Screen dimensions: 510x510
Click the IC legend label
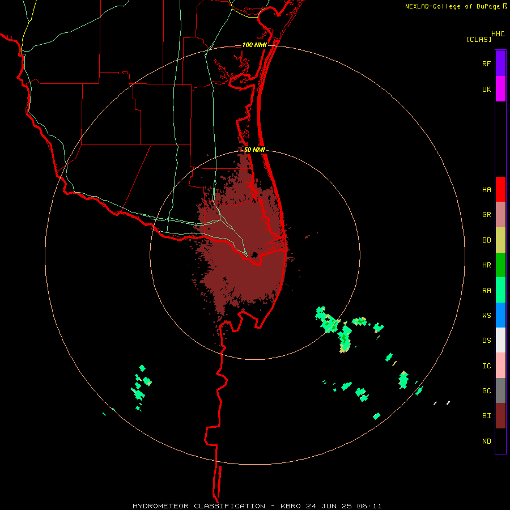tap(486, 366)
